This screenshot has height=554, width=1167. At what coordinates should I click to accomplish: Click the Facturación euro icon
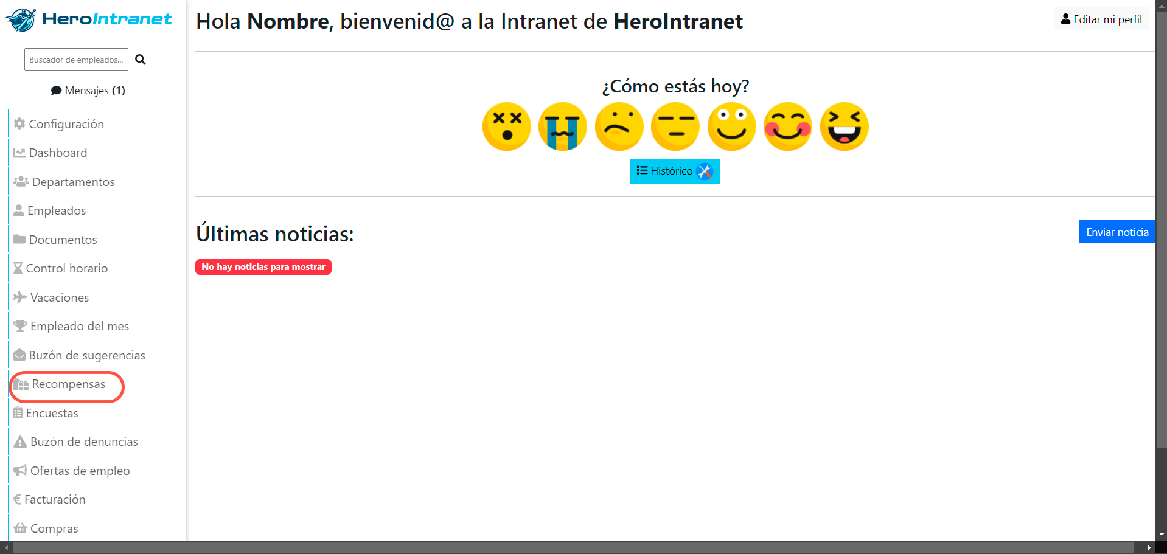tap(17, 499)
